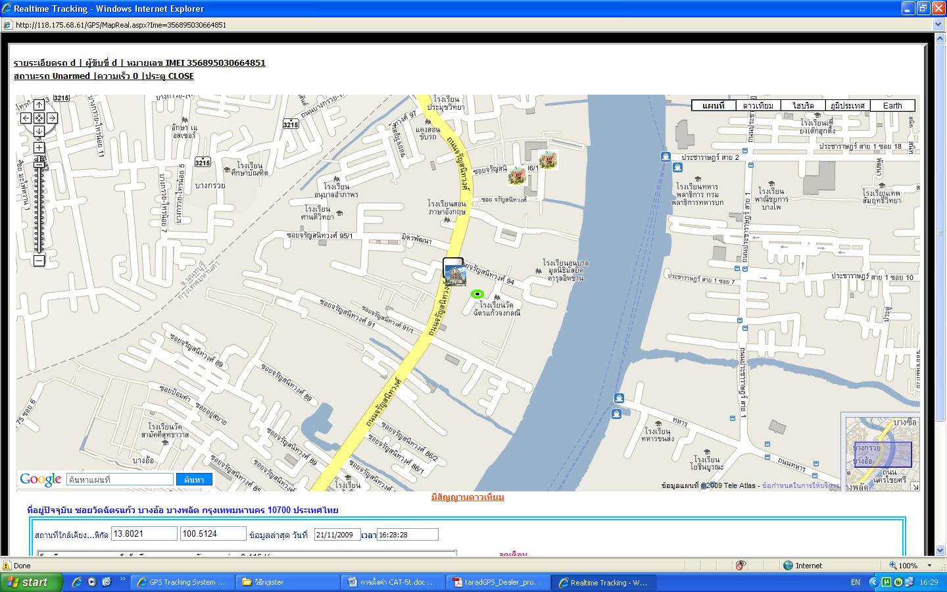Click the มีสัญญาณดาวเทียม satellite signal text
This screenshot has height=592, width=947.
pyautogui.click(x=468, y=497)
